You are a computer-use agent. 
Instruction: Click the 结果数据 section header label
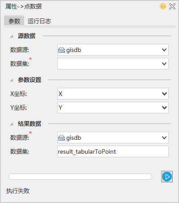point(30,124)
